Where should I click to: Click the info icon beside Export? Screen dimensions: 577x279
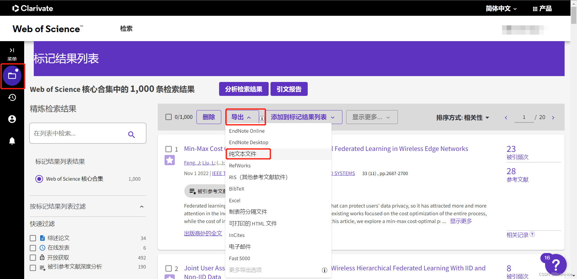262,118
